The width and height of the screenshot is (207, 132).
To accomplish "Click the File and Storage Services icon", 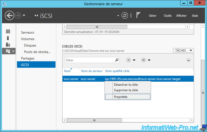I will coord(8,51).
